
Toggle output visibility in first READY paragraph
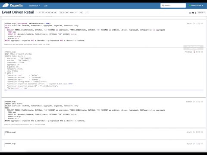(x=199, y=132)
